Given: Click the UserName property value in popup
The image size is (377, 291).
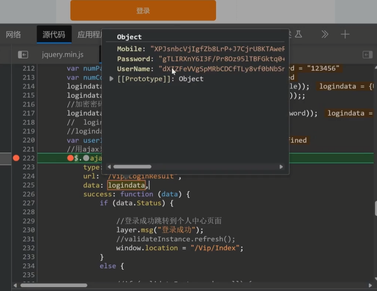Looking at the screenshot, I should (221, 69).
